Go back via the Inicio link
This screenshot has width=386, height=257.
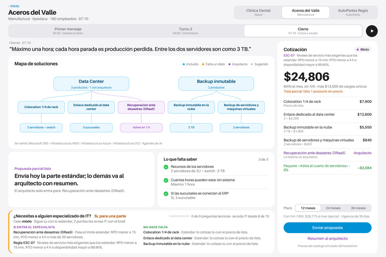(x=14, y=6)
